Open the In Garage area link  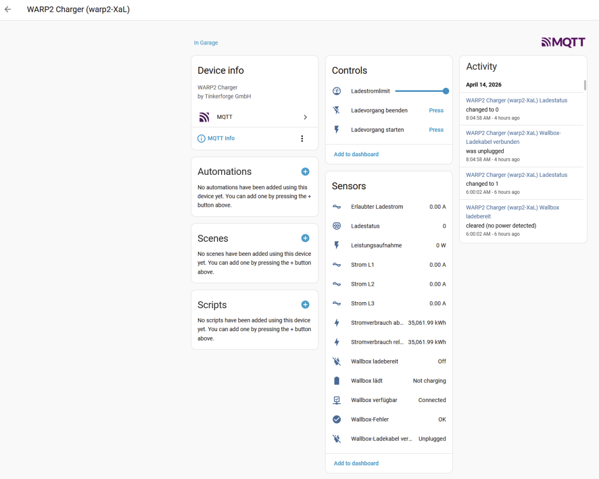[x=206, y=43]
